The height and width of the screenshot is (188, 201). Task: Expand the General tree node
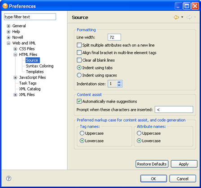[x=9, y=26]
